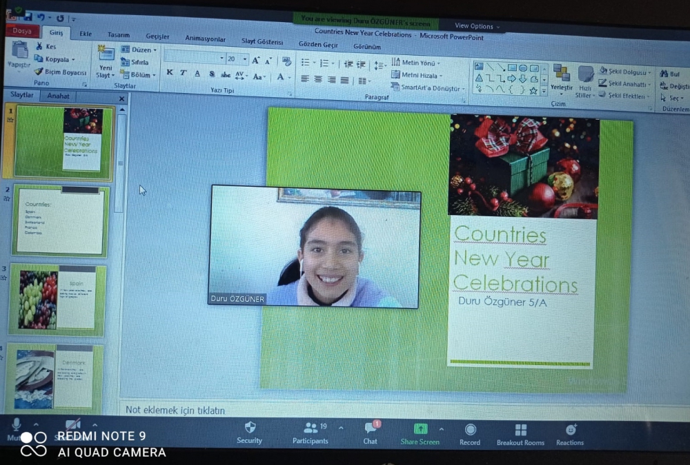Expand the Şekil Anahattı (Shape Outline) menu
Screen dimensions: 690x465
point(625,83)
